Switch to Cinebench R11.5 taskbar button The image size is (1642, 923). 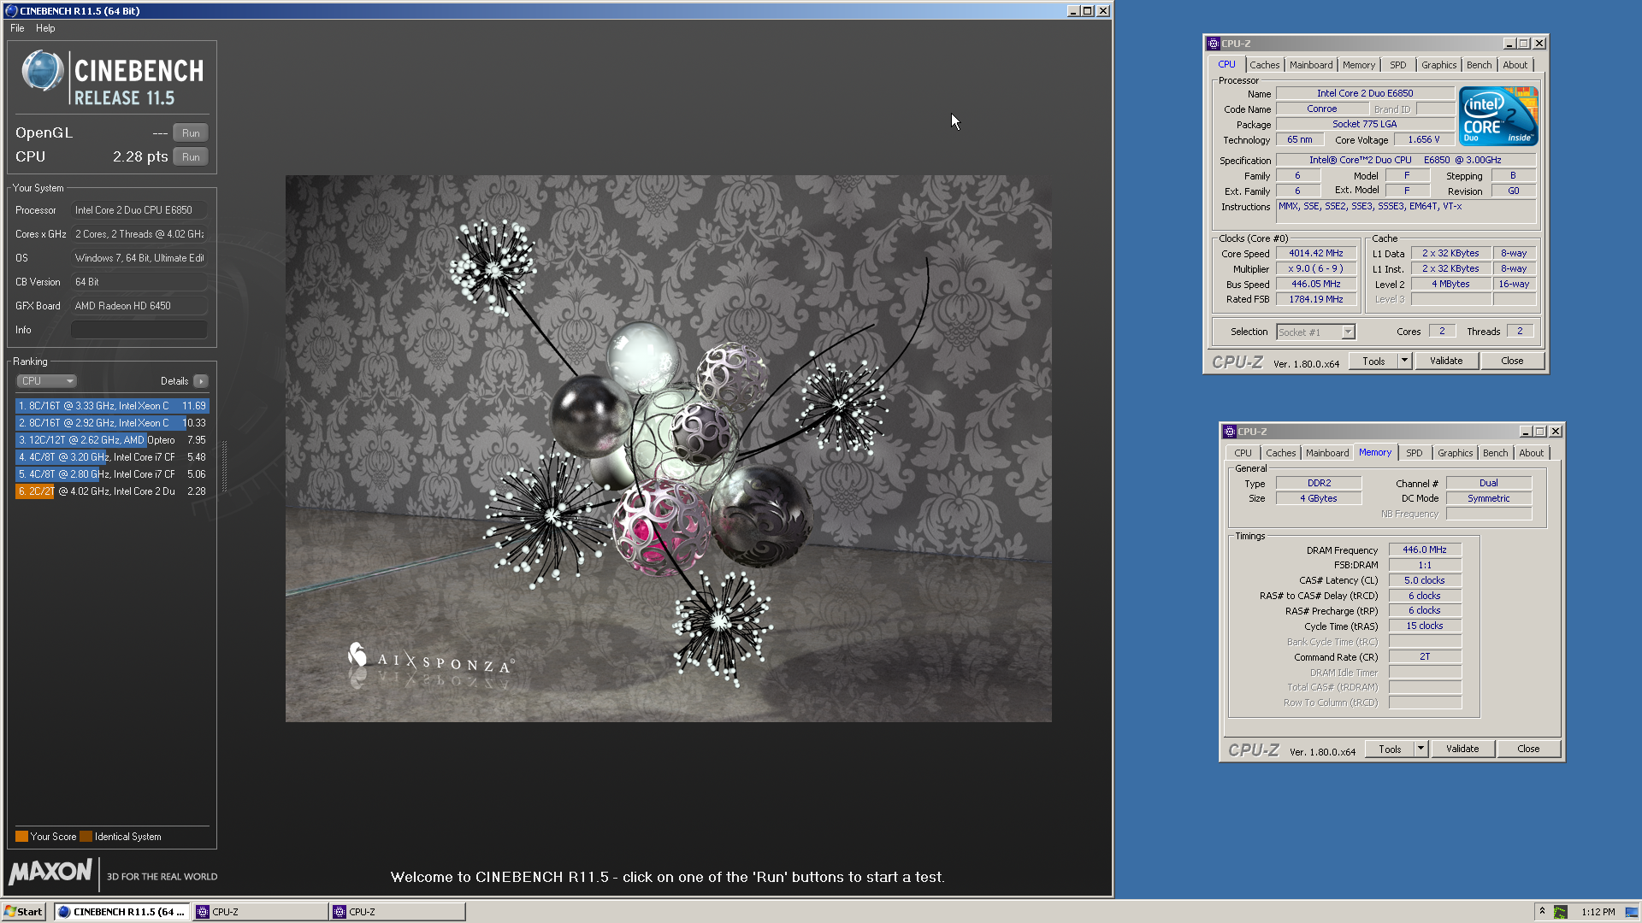121,912
